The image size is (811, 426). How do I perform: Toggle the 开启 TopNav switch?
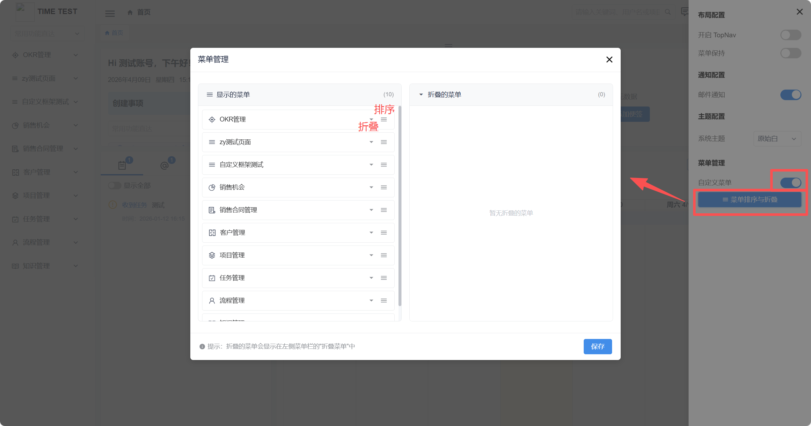tap(791, 35)
